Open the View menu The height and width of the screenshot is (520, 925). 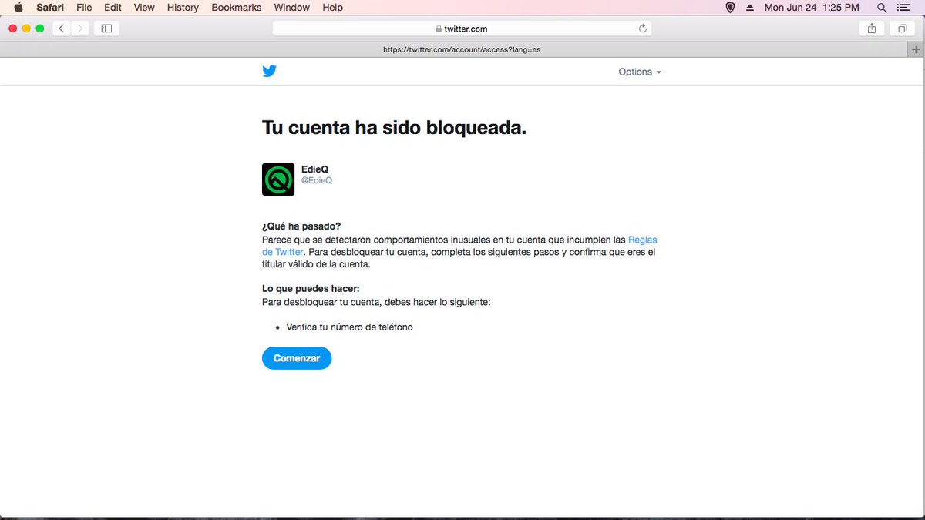click(144, 8)
